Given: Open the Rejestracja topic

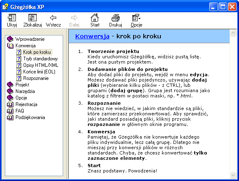Looking at the screenshot, I should point(26,104).
